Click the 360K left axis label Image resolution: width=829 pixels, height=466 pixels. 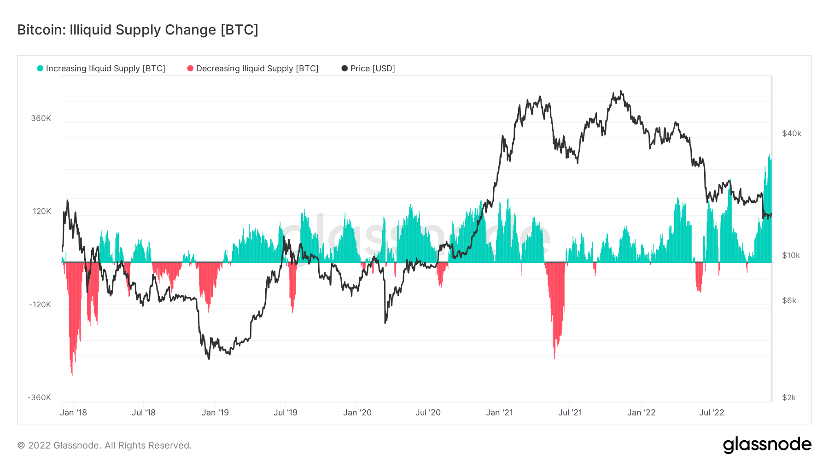point(41,118)
